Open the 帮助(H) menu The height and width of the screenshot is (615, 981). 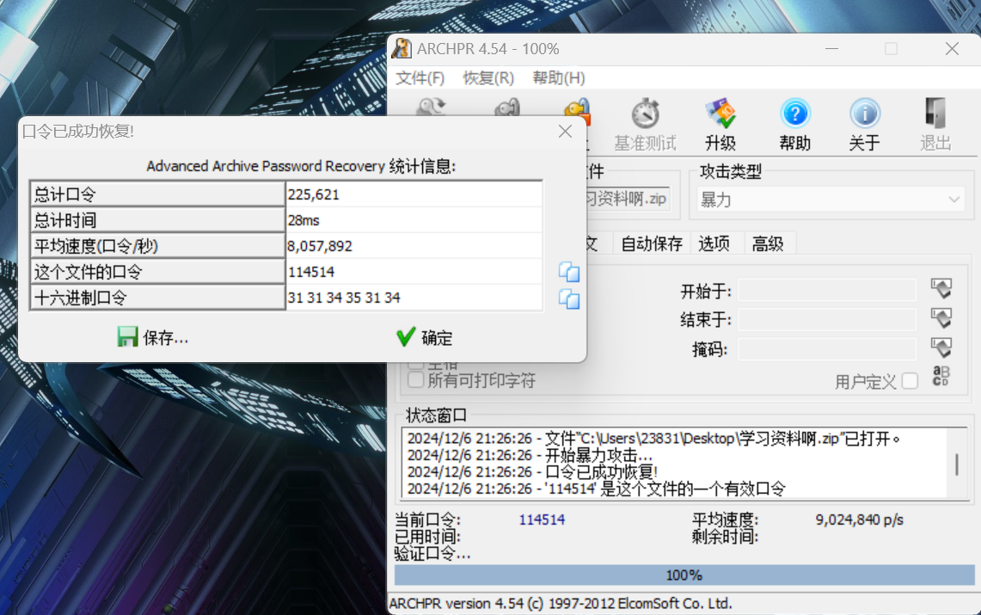tap(559, 78)
